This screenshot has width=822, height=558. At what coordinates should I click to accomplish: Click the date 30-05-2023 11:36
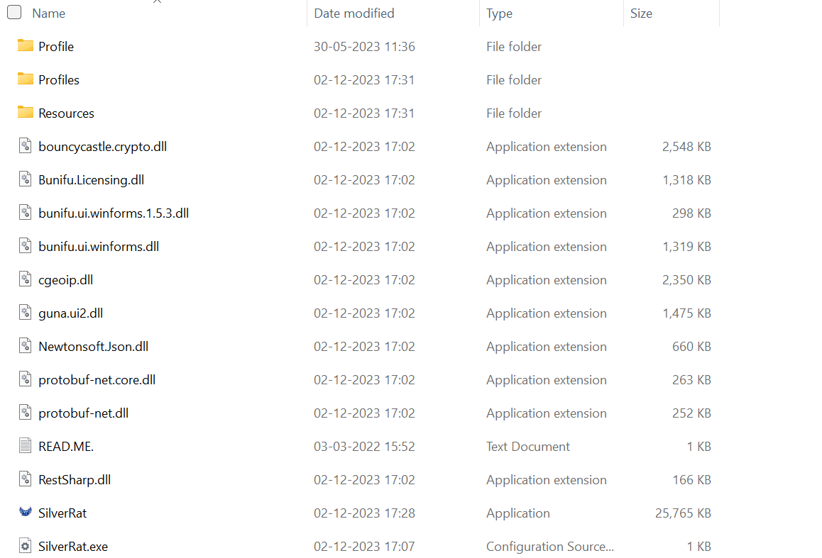pos(364,47)
